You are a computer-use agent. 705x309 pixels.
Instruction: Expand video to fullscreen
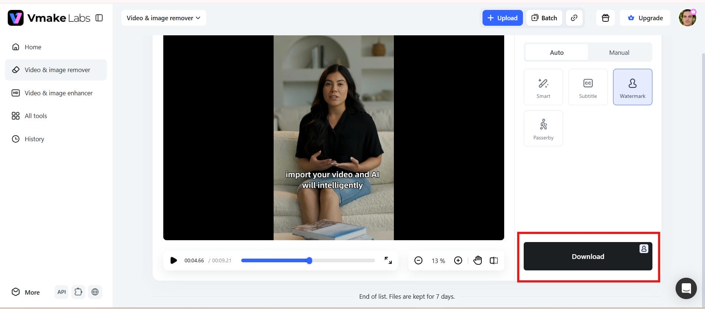click(388, 260)
